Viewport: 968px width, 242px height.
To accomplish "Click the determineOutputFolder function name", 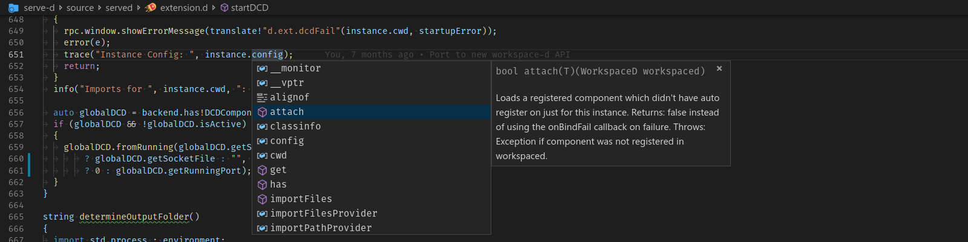I will pyautogui.click(x=134, y=217).
